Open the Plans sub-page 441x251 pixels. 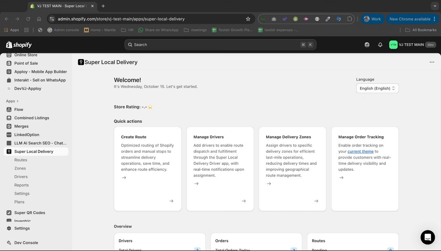click(19, 202)
